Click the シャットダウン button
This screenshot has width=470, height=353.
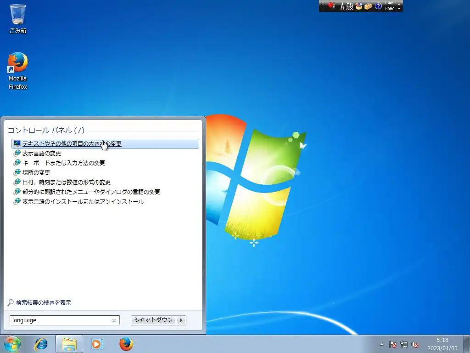pyautogui.click(x=153, y=320)
